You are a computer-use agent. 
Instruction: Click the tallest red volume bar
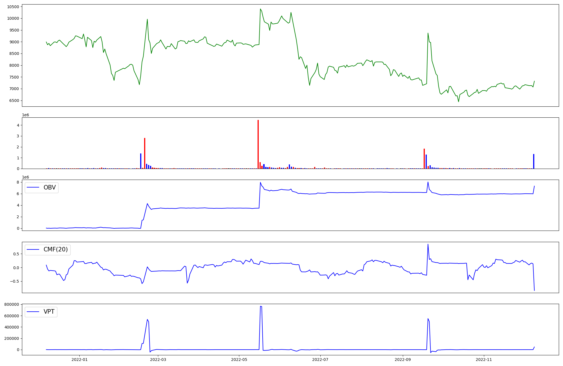258,144
